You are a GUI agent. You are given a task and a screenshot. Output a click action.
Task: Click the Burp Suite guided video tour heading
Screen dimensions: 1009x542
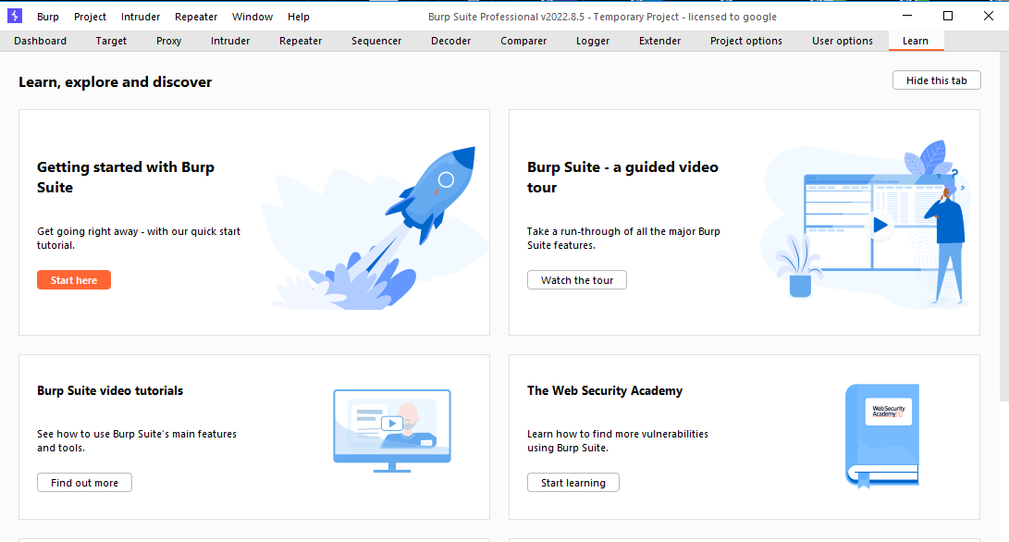(622, 177)
